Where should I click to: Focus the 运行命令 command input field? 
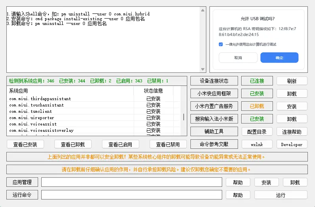coord(132,195)
